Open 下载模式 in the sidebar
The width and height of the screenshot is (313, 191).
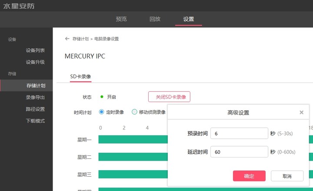click(35, 121)
